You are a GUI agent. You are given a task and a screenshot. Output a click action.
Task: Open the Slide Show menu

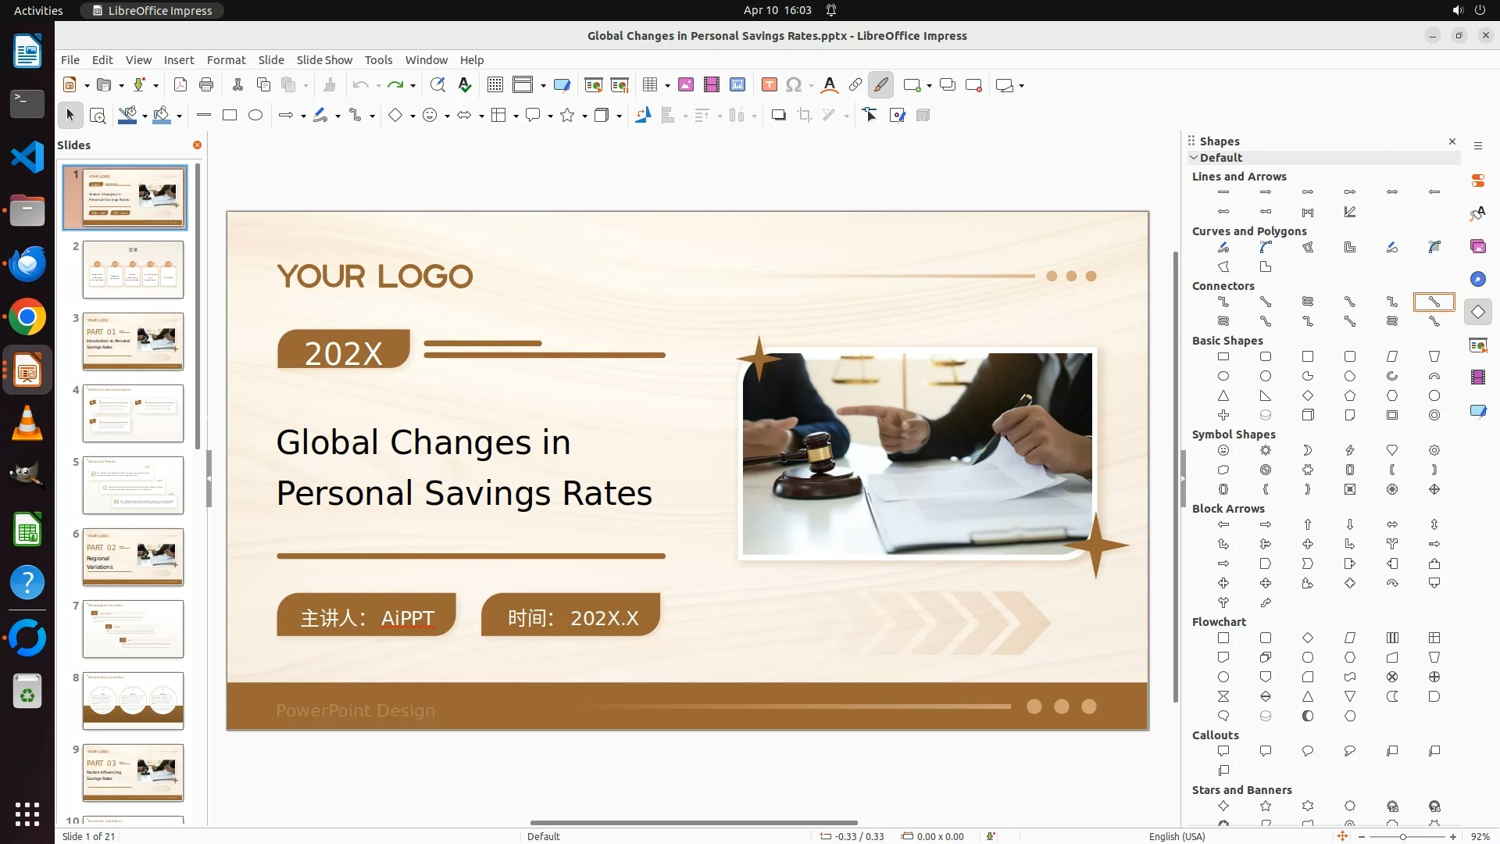tap(324, 60)
